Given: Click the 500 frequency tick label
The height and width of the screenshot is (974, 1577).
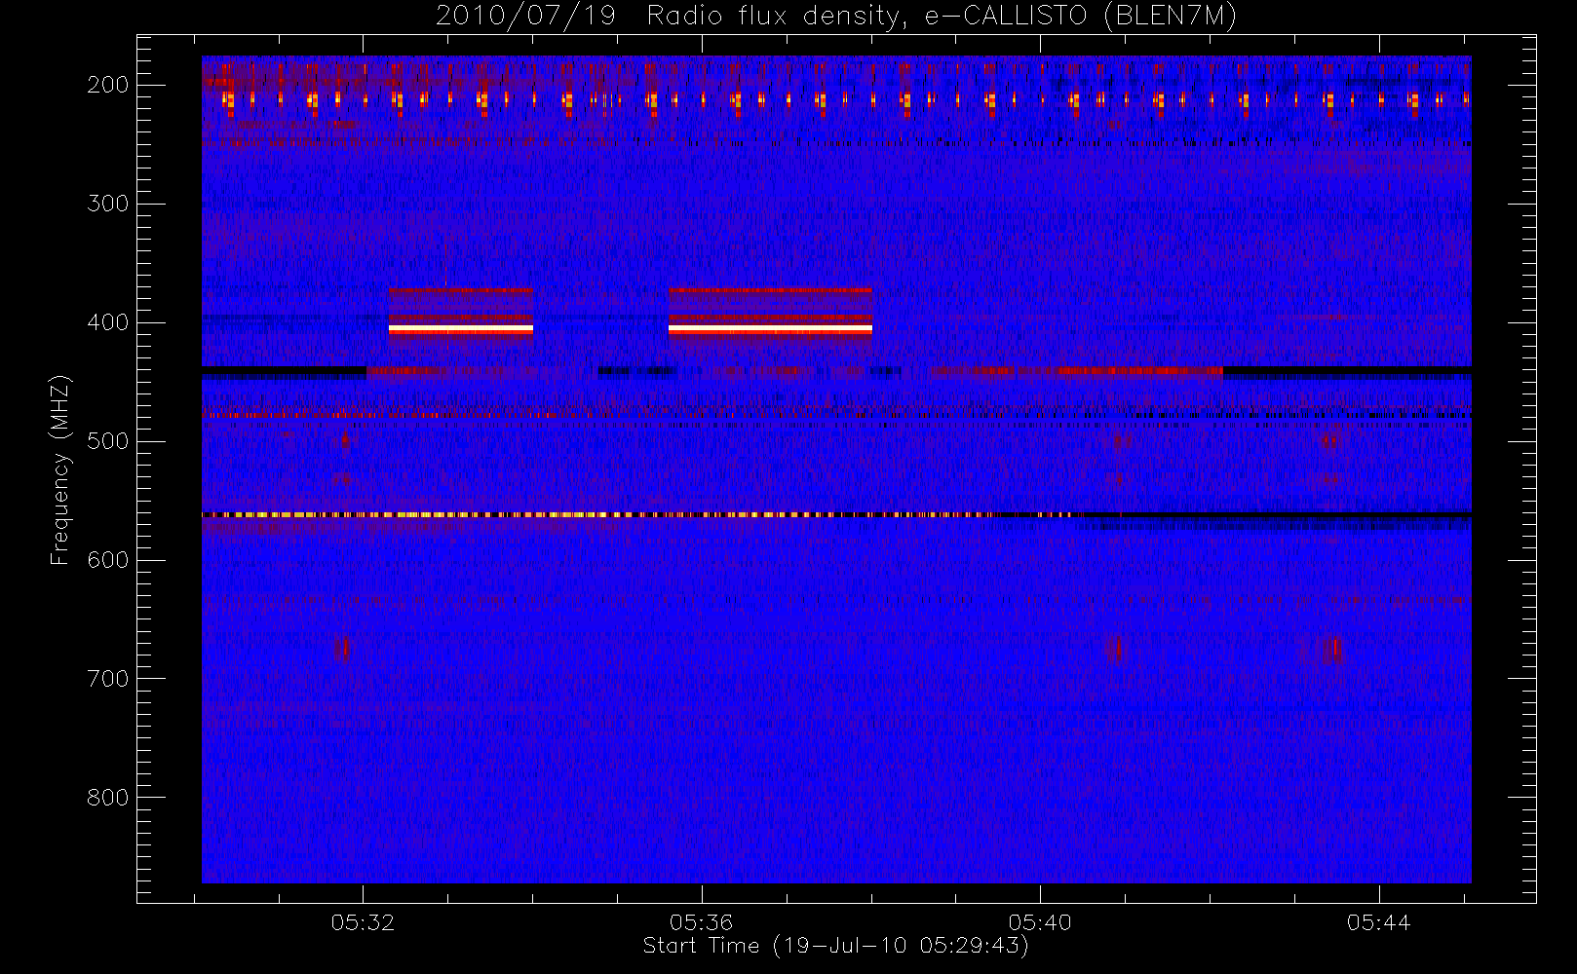Looking at the screenshot, I should pos(108,441).
